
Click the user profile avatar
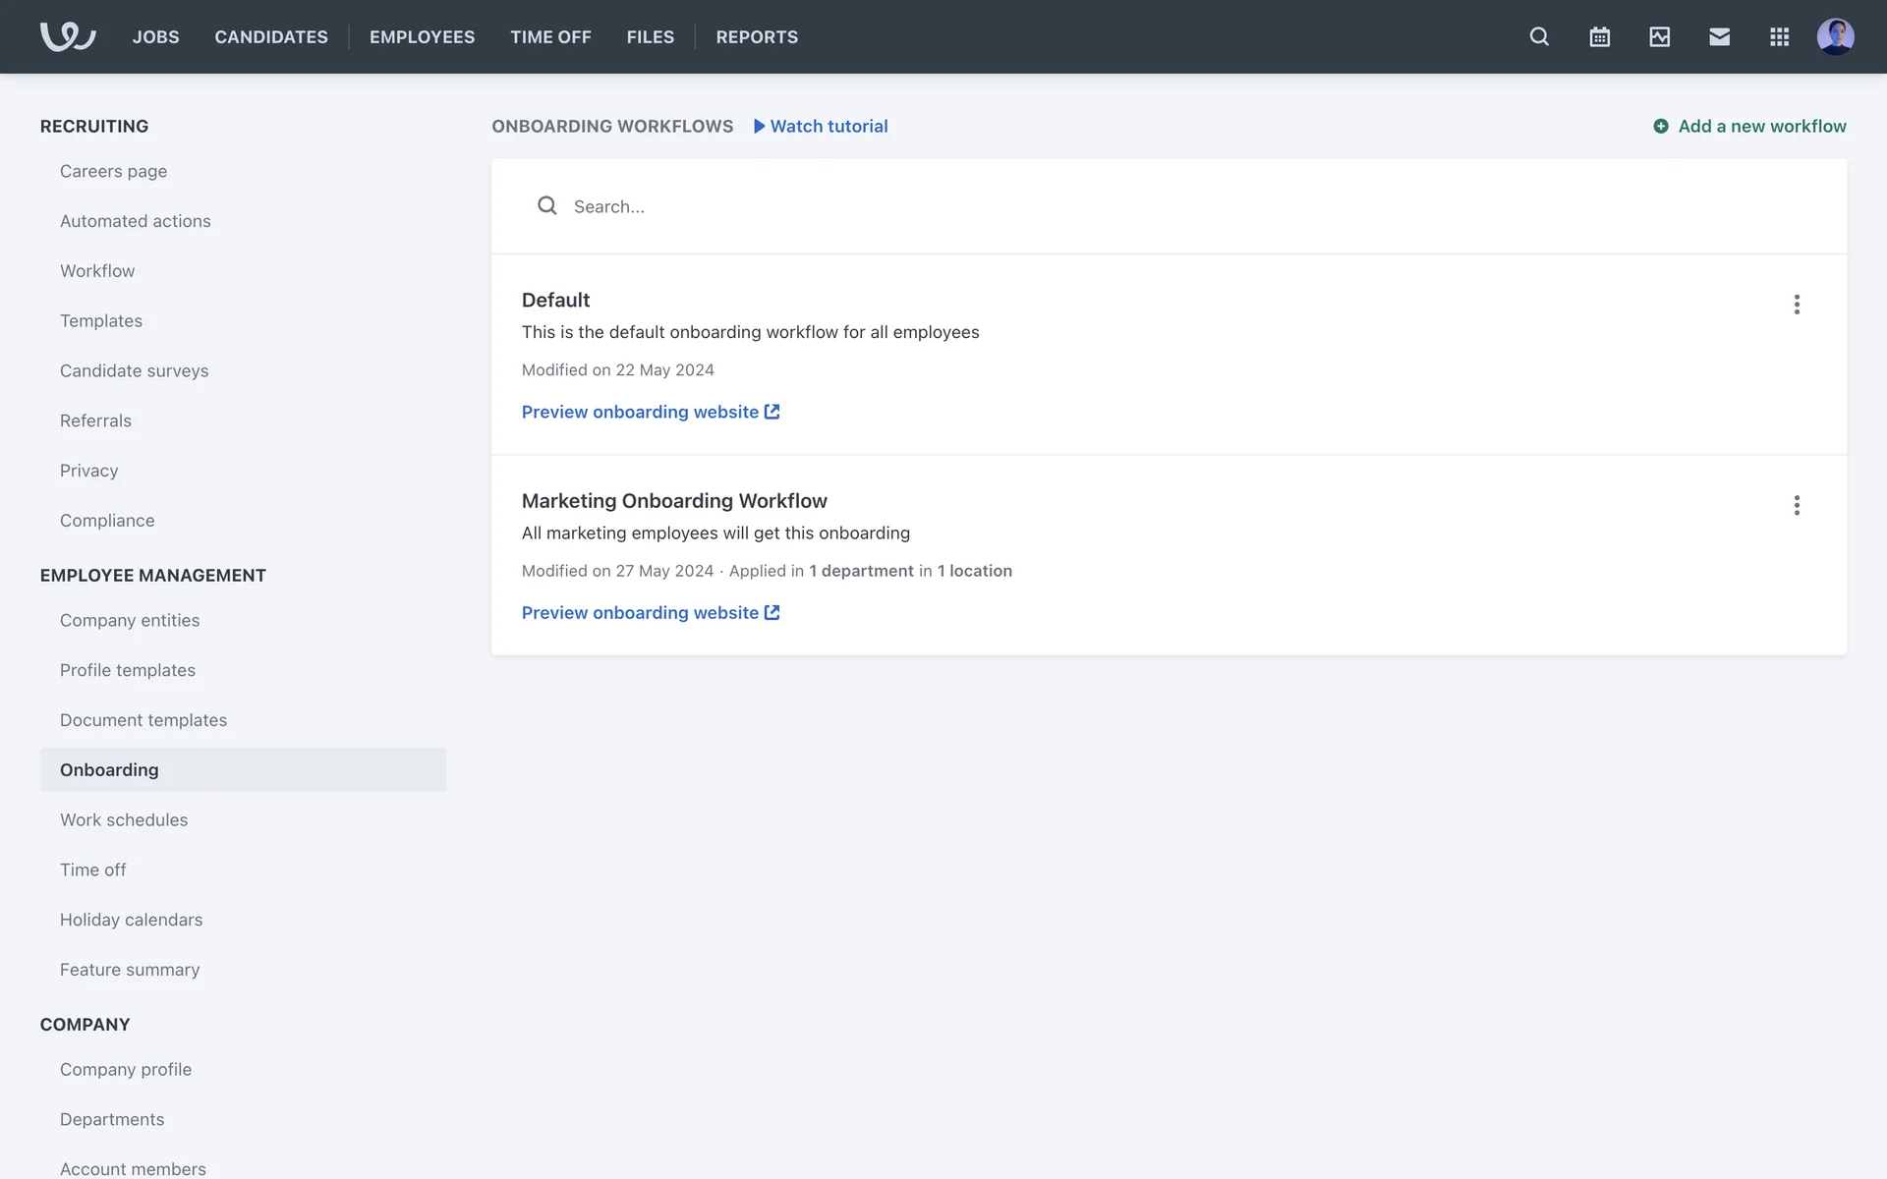click(1835, 36)
